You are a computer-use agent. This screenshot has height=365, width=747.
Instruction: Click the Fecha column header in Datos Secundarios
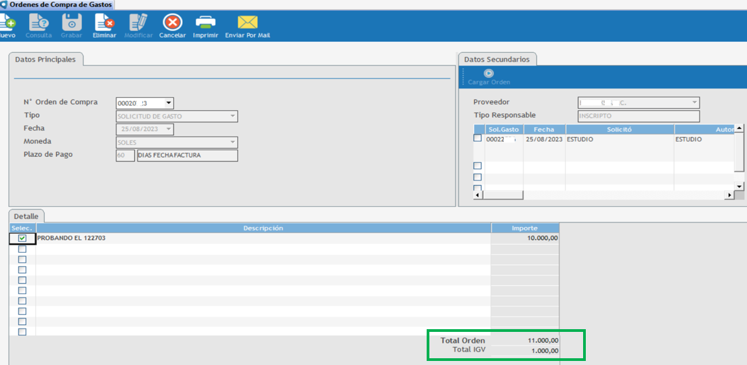click(x=545, y=129)
